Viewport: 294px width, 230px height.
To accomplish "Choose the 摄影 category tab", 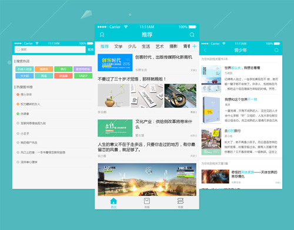I will [173, 46].
